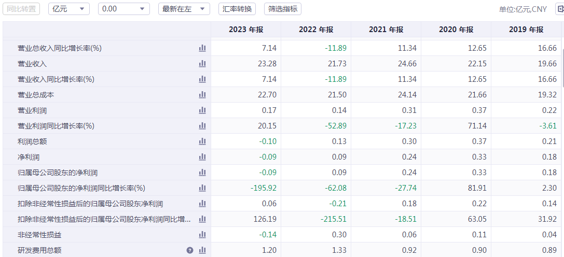Click chart icon for 营业利润同比增长率(%)

point(202,126)
